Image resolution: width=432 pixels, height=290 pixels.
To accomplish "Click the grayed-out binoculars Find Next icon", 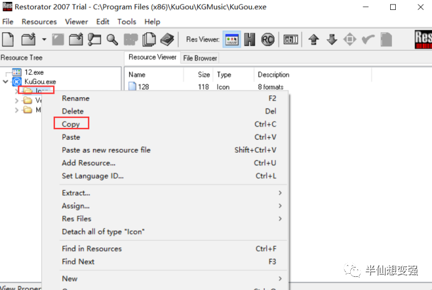I will (x=130, y=40).
